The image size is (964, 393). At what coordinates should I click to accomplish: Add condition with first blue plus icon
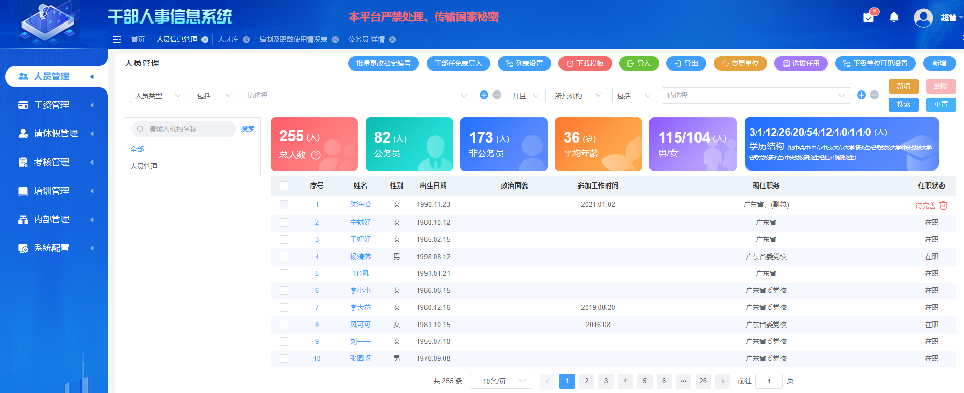(484, 95)
